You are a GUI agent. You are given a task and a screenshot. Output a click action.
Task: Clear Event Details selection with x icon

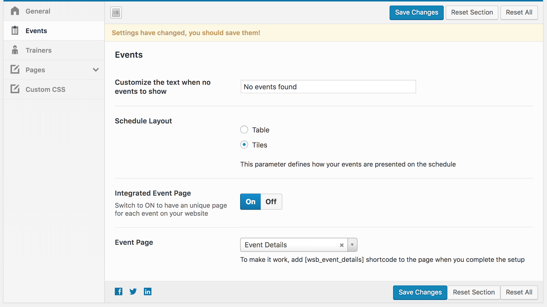coord(342,245)
